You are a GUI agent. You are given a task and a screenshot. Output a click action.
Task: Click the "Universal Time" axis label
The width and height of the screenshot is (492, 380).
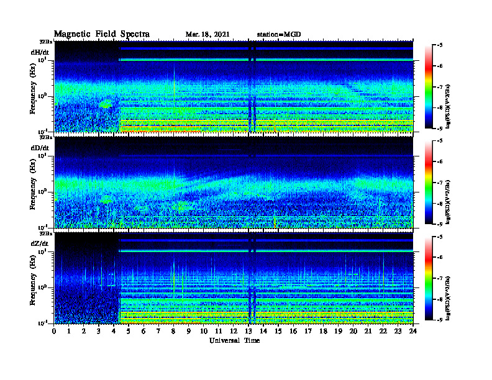pos(234,340)
